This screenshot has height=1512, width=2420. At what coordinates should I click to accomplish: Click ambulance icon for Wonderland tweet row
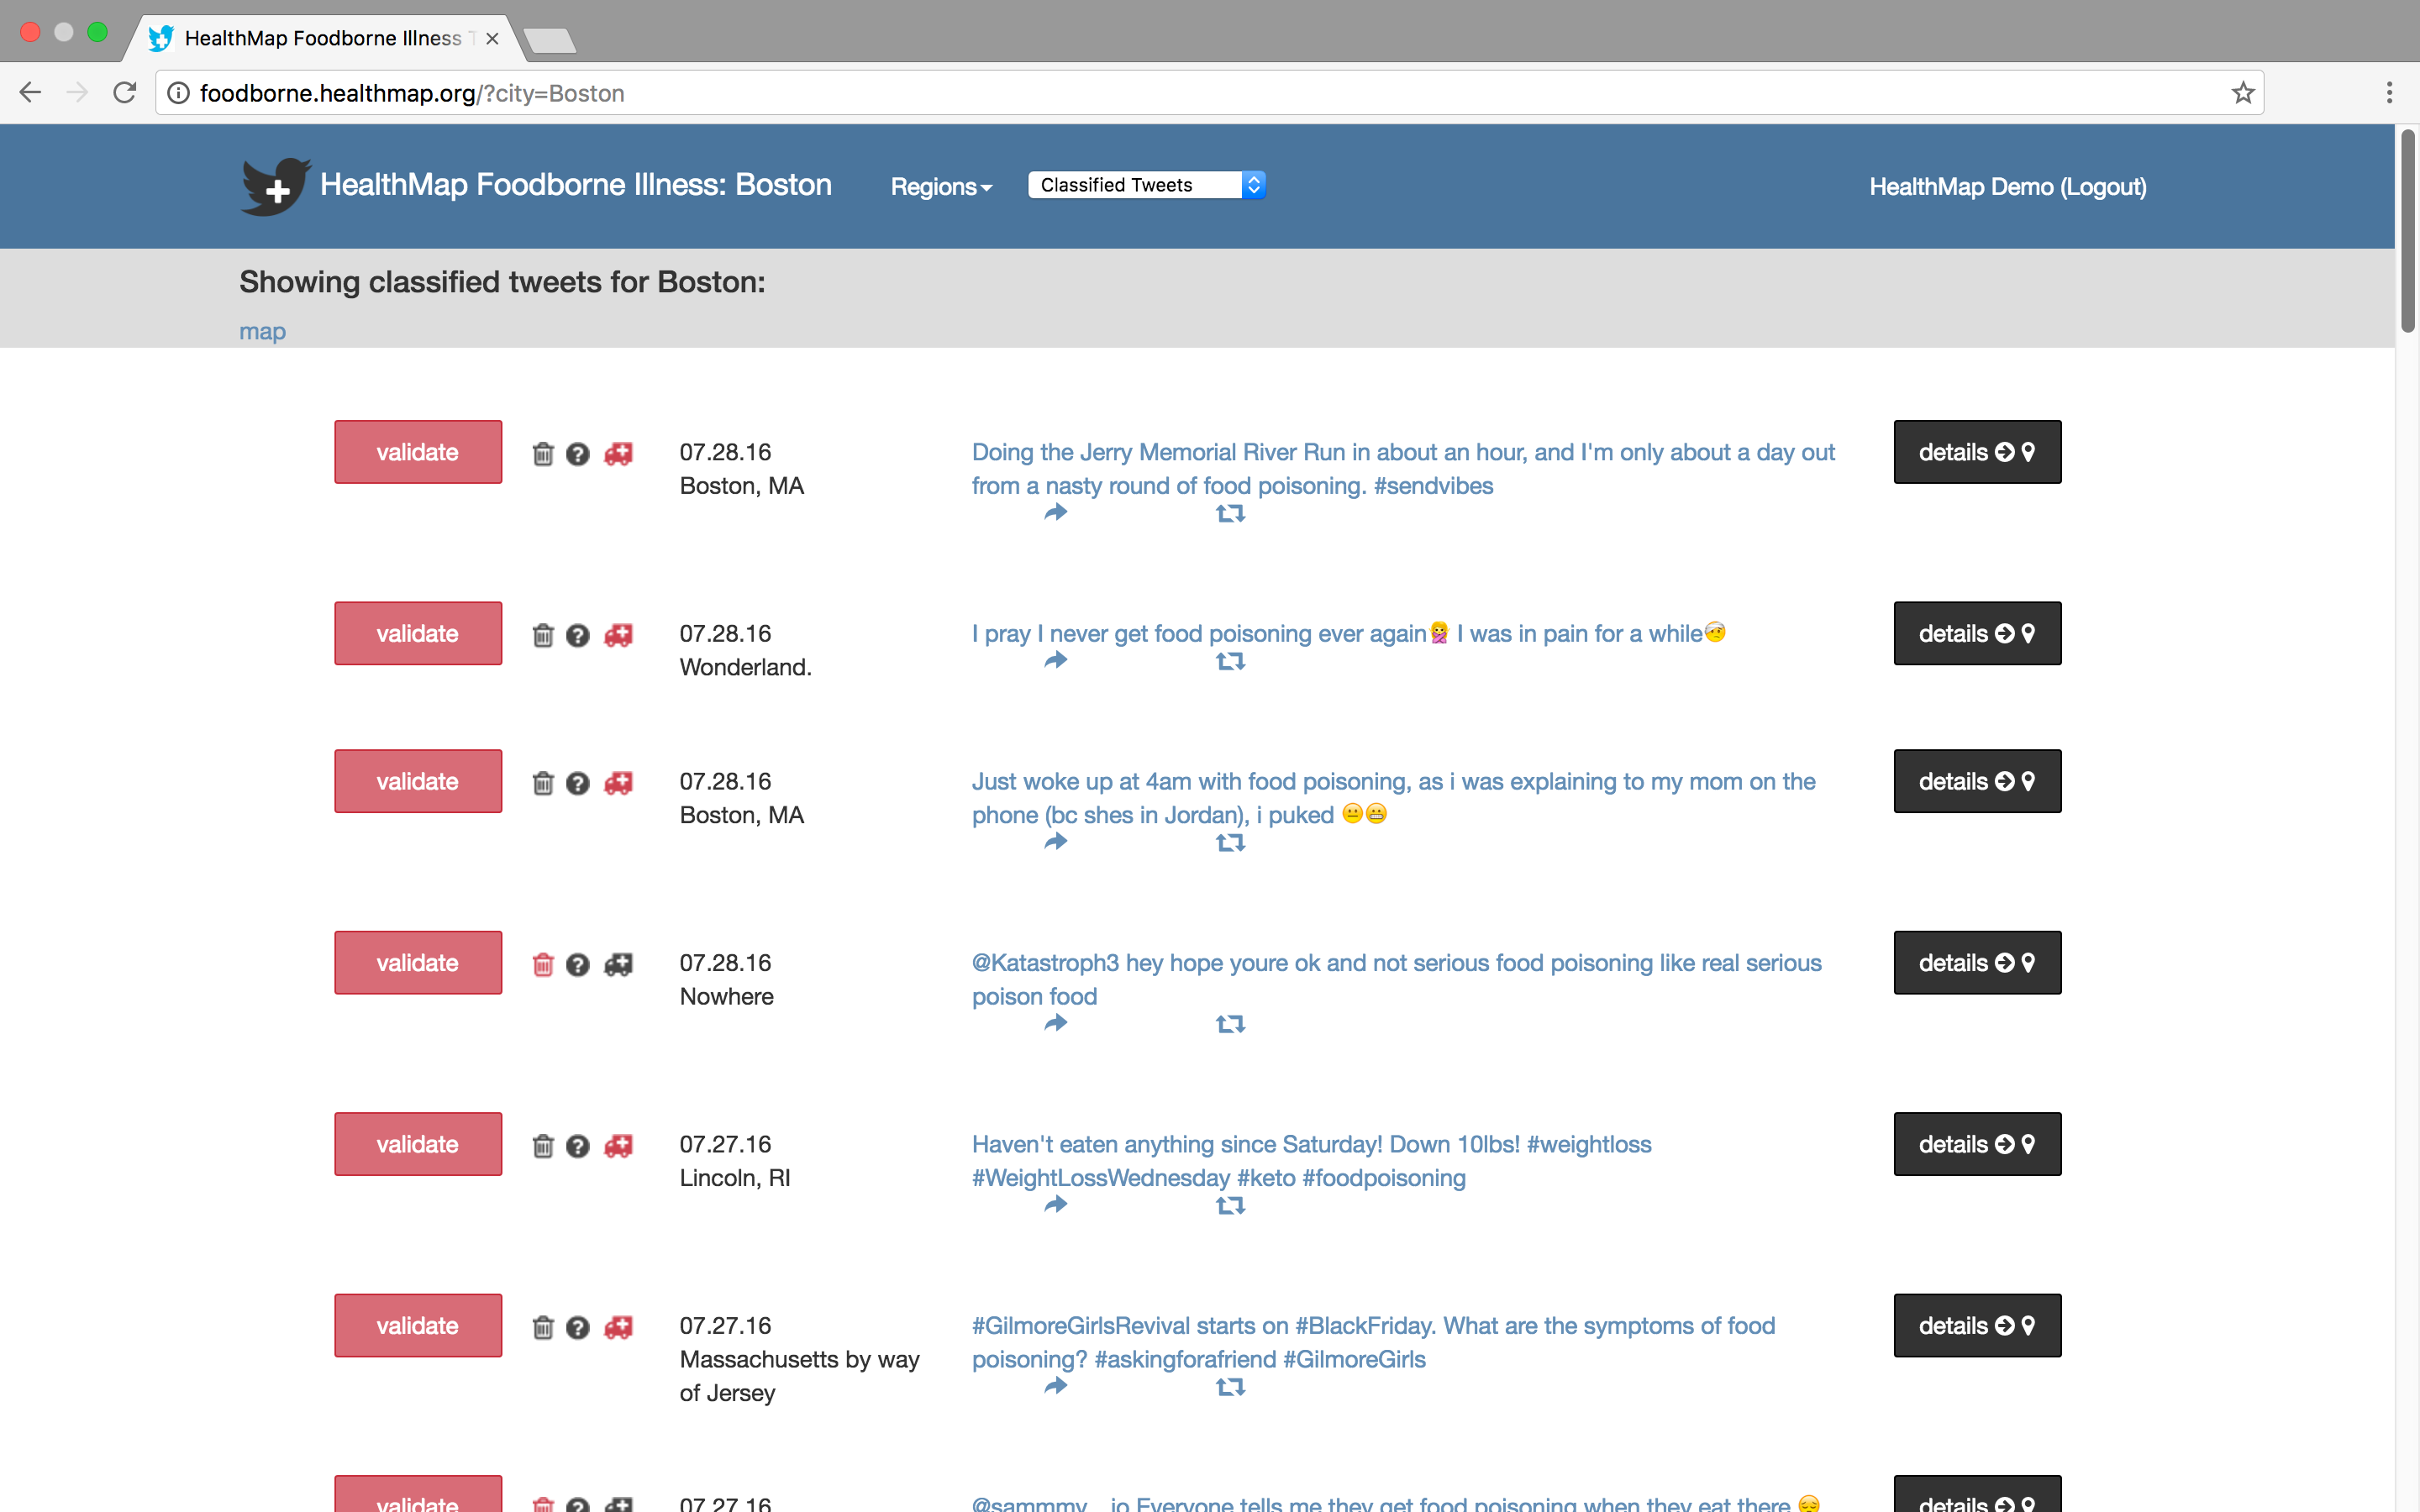pos(619,635)
